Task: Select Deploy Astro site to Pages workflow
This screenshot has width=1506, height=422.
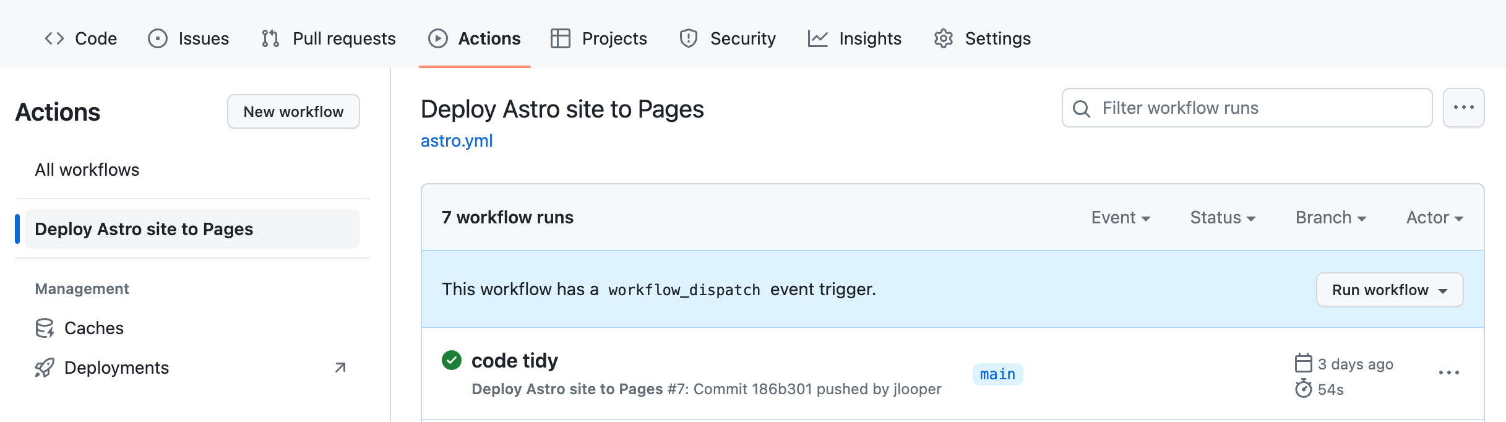Action: [x=192, y=229]
